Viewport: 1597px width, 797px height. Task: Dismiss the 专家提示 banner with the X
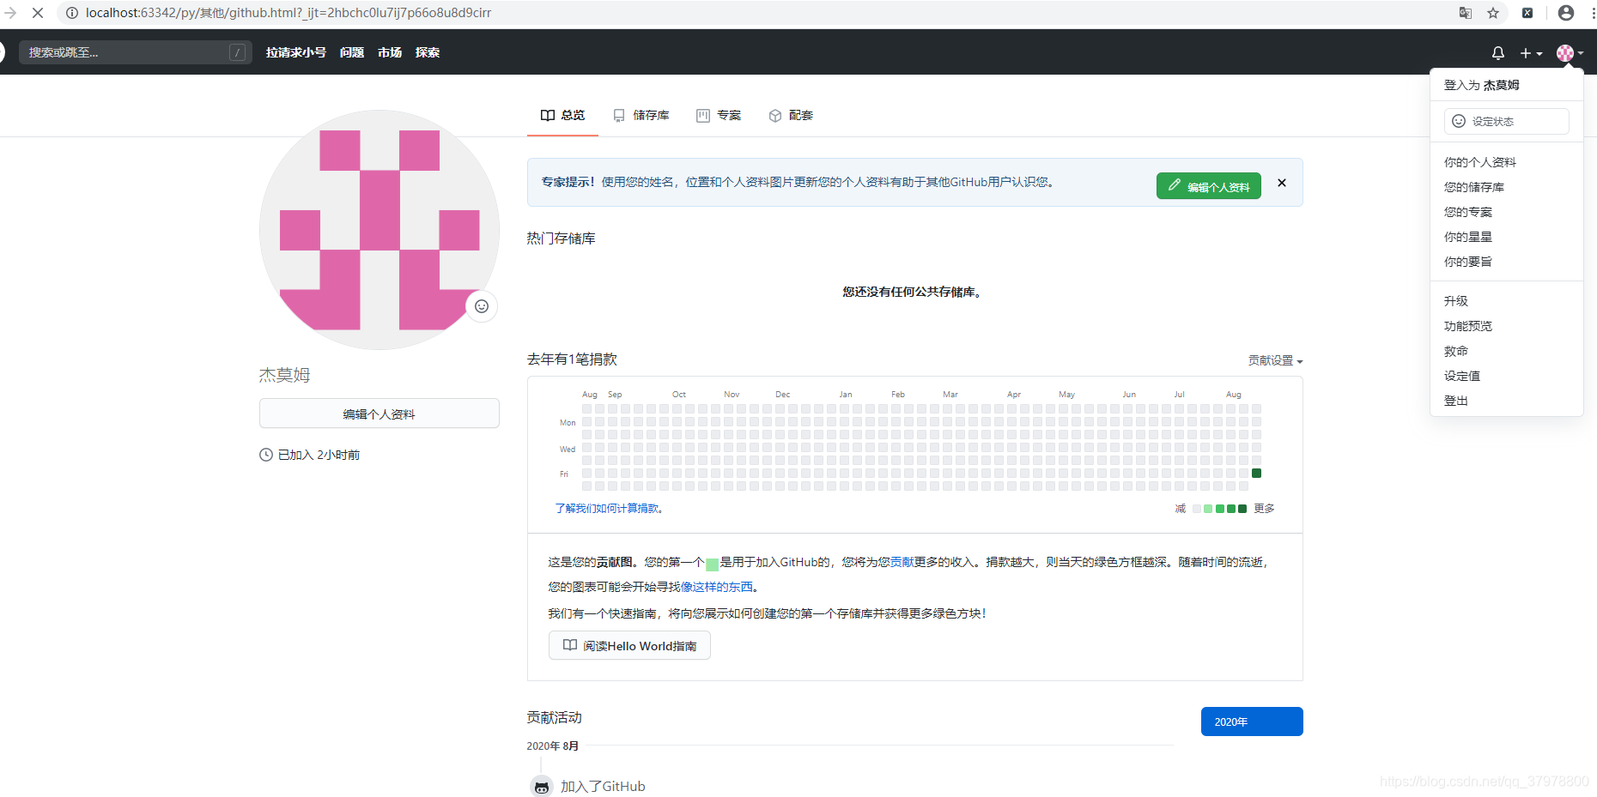coord(1281,183)
